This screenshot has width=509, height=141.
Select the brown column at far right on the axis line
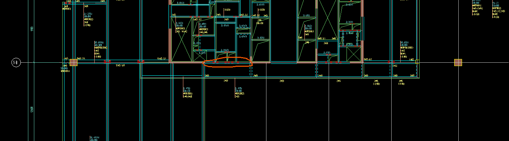458,62
